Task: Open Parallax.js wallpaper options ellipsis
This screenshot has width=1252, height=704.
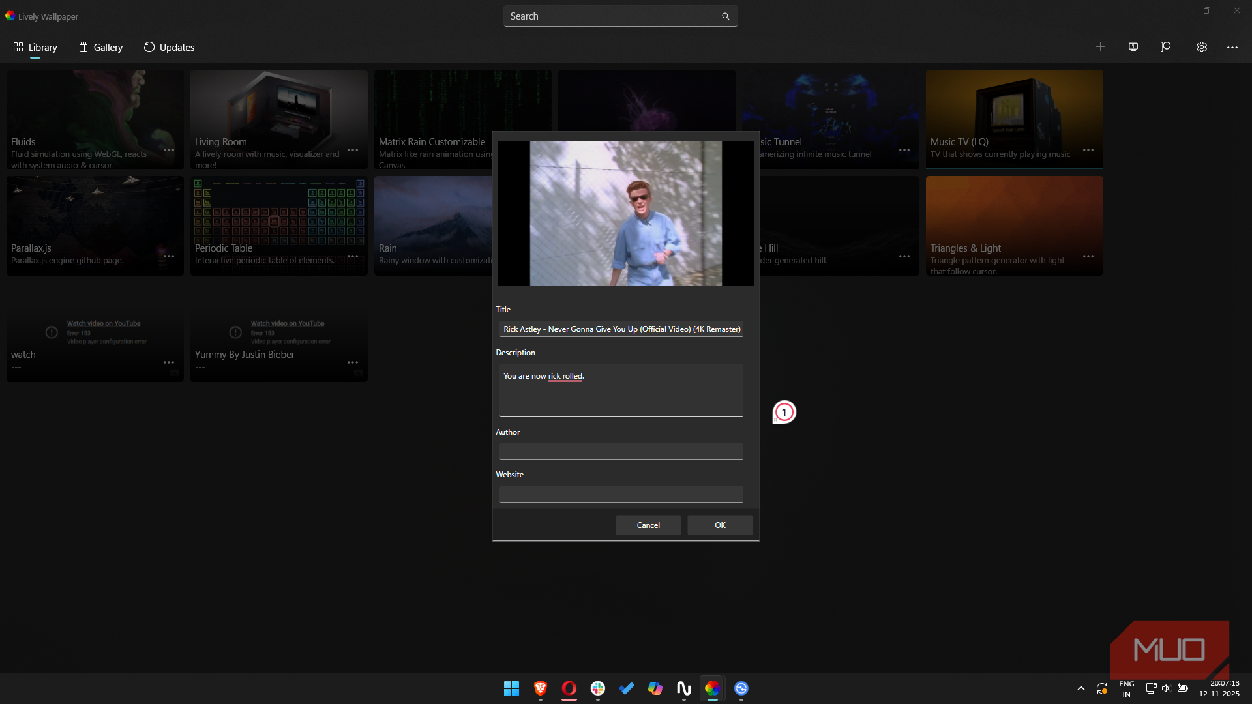Action: point(169,256)
